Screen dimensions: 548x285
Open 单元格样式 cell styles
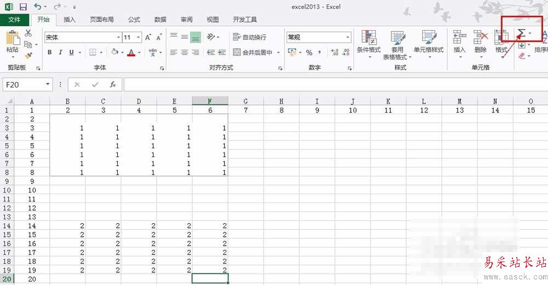[x=429, y=44]
